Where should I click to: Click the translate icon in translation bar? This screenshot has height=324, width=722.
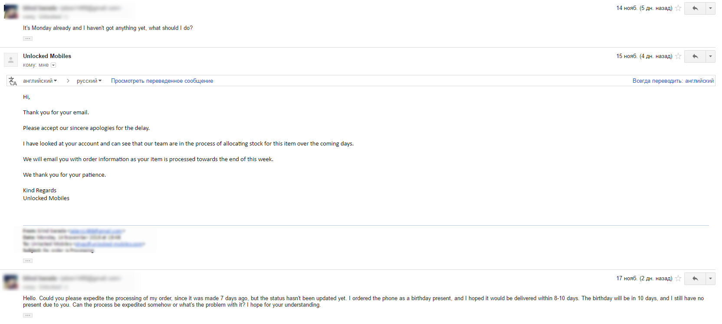point(13,81)
